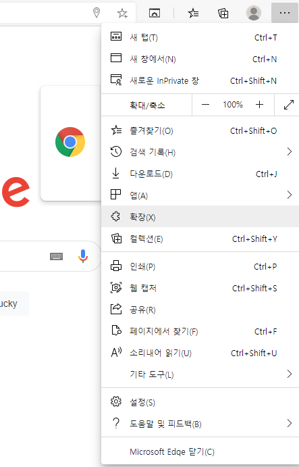
Task: Expand 기타 도구(L) submenu arrow
Action: [x=289, y=374]
